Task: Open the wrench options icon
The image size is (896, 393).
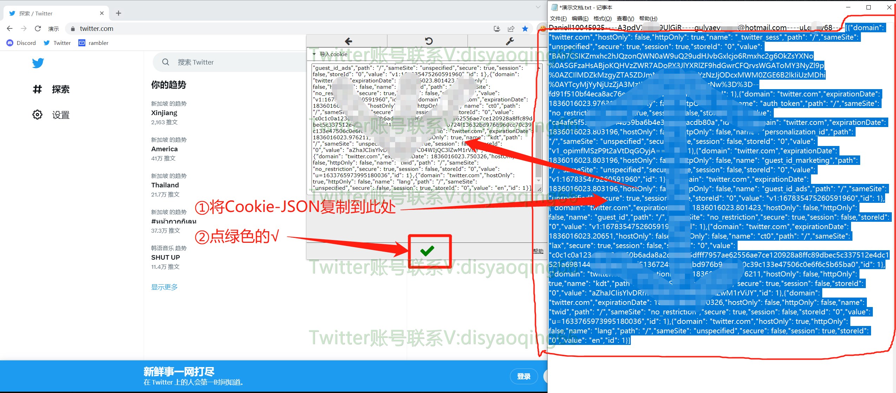Action: pos(510,41)
